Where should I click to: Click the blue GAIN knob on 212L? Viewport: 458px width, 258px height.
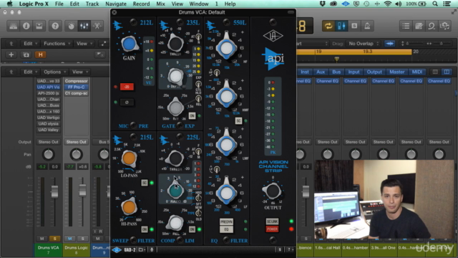pos(130,44)
